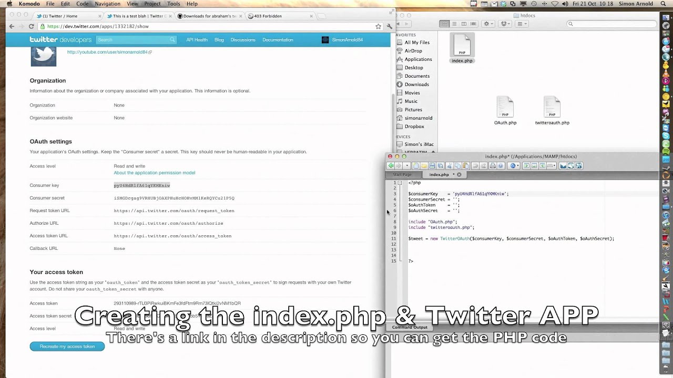673x378 pixels.
Task: Toggle bottom pane icon in Komodo toolbar
Action: (x=534, y=166)
